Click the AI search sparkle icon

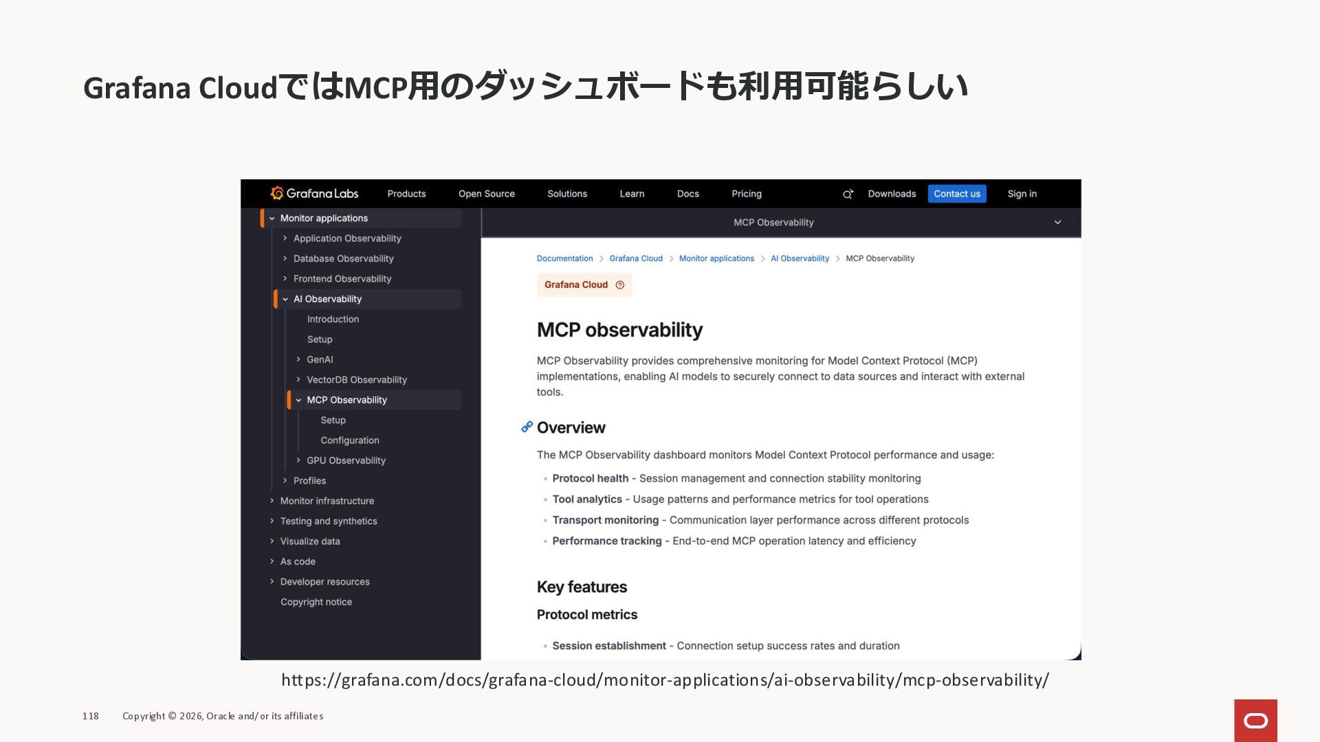click(848, 194)
